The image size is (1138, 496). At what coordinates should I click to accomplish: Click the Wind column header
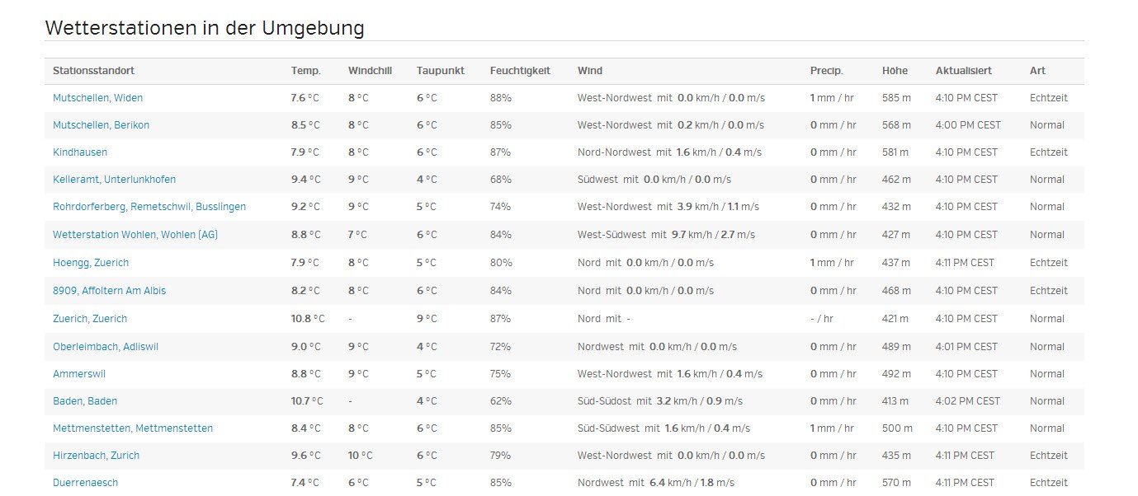590,71
